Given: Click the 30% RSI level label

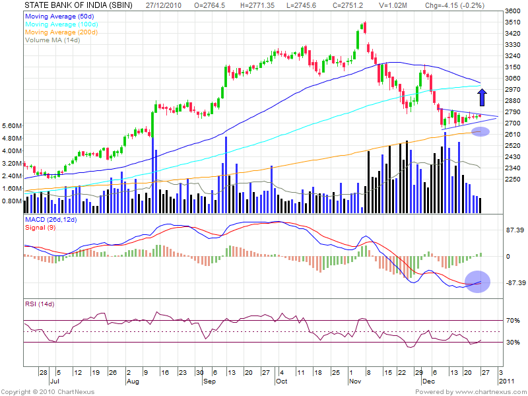Looking at the screenshot, I should click(x=513, y=342).
